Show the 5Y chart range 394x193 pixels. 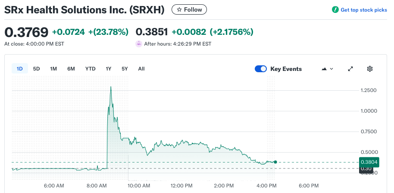(x=125, y=69)
